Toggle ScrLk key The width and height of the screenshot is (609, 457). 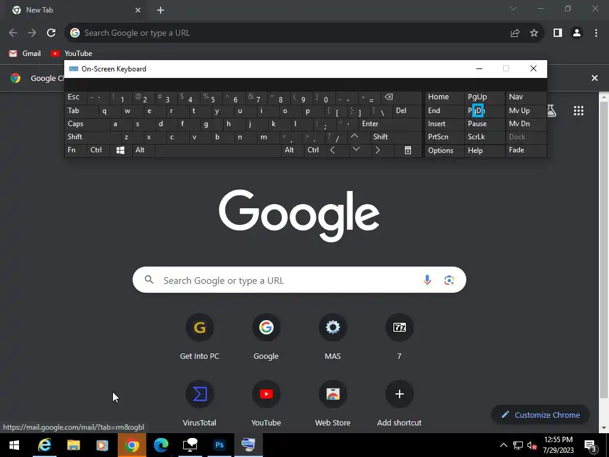[485, 137]
